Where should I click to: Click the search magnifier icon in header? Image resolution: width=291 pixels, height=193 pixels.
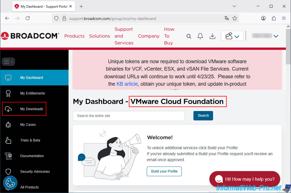(x=189, y=36)
